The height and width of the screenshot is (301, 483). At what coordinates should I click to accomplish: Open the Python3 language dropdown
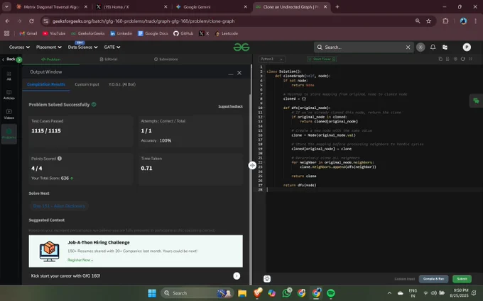pyautogui.click(x=271, y=59)
